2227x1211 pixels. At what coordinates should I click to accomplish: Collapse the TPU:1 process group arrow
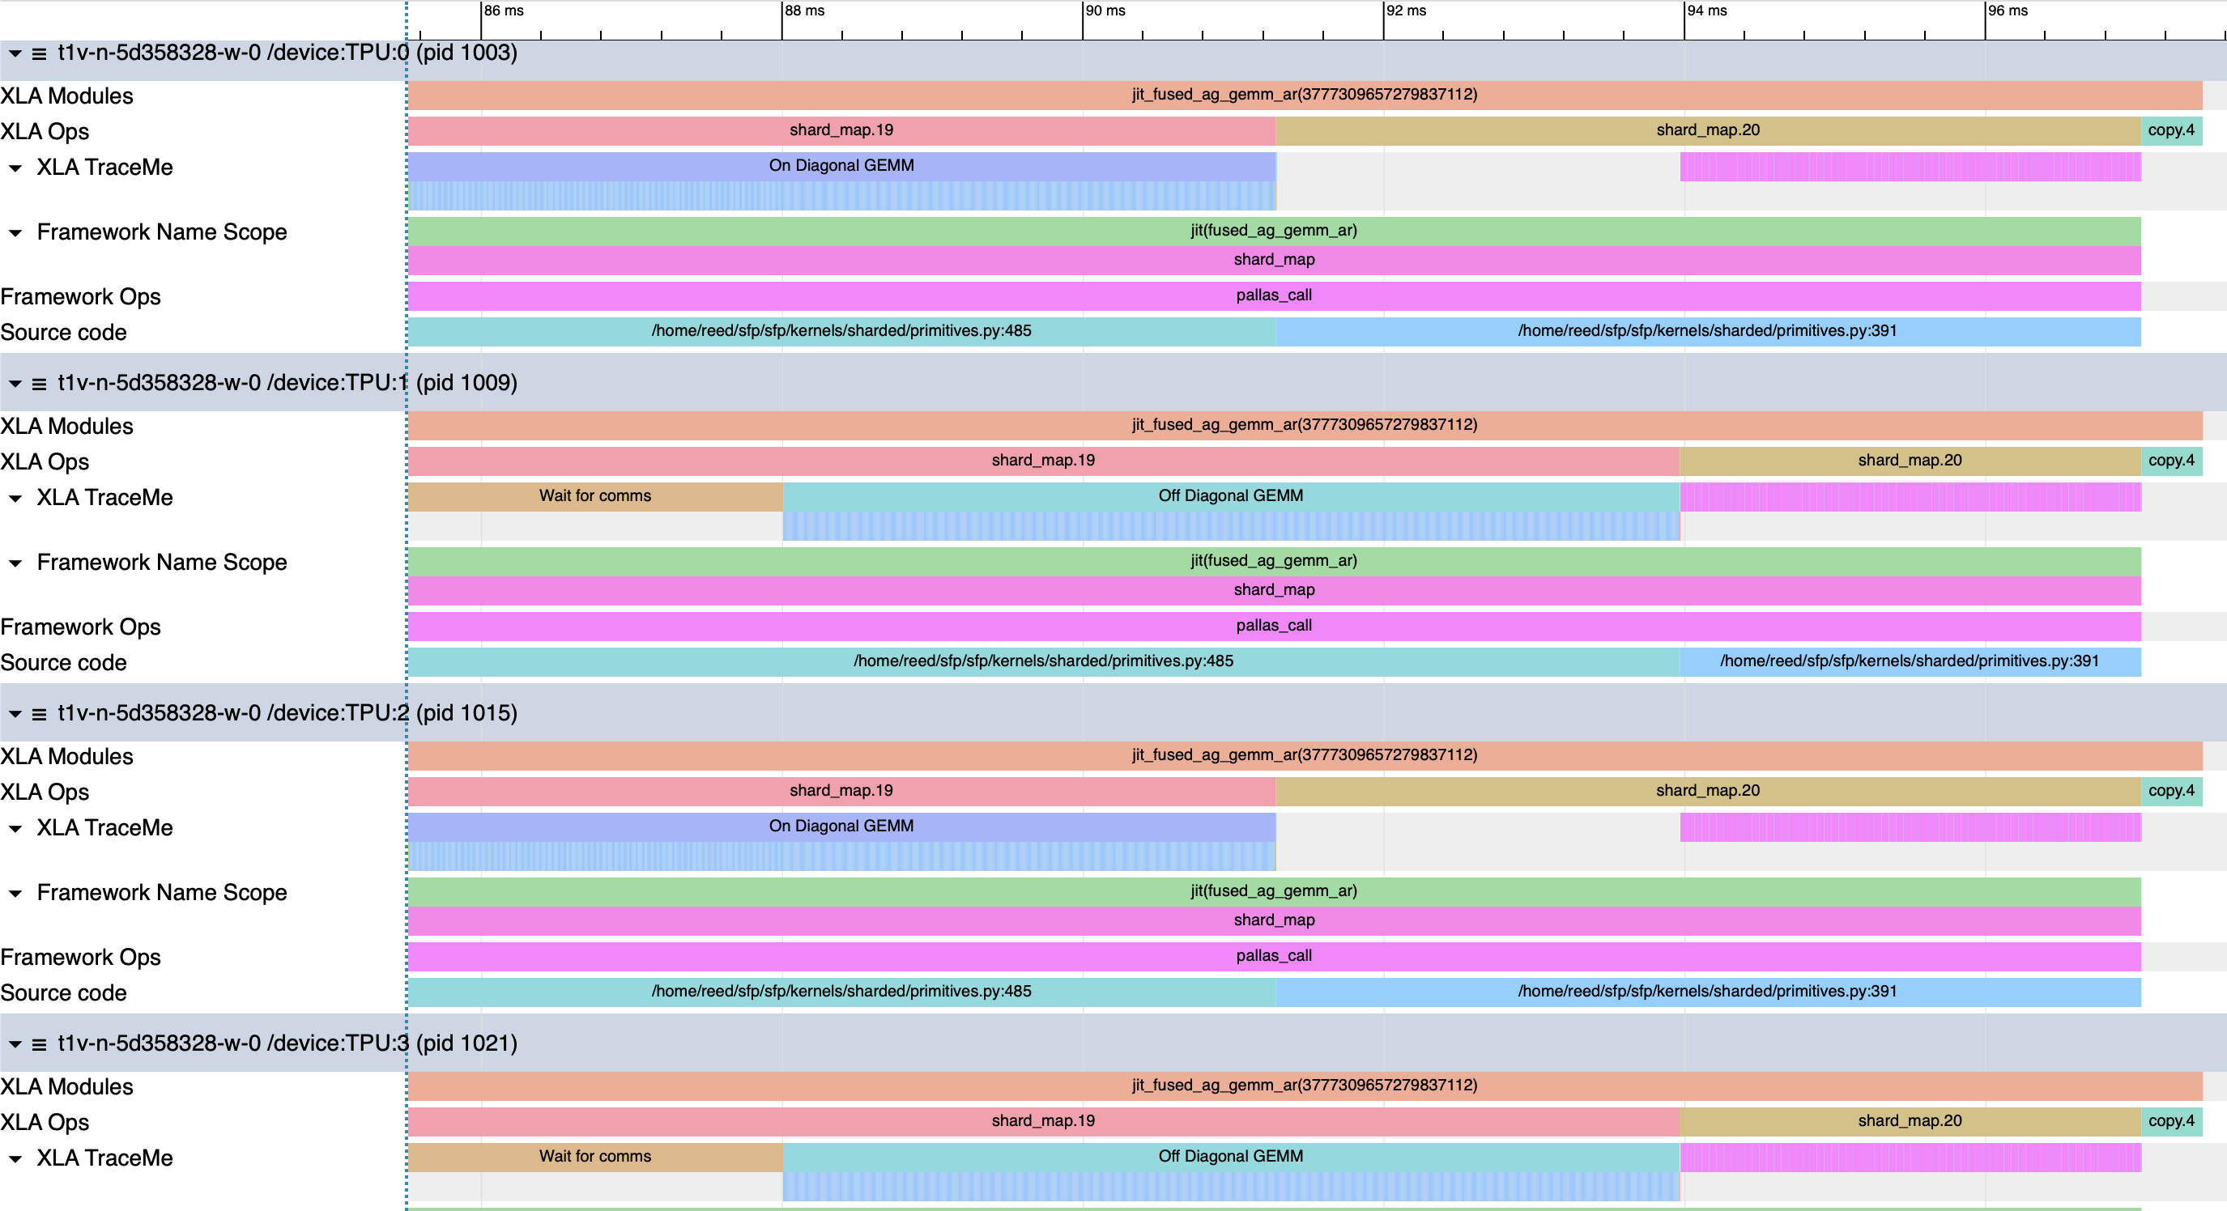tap(15, 384)
